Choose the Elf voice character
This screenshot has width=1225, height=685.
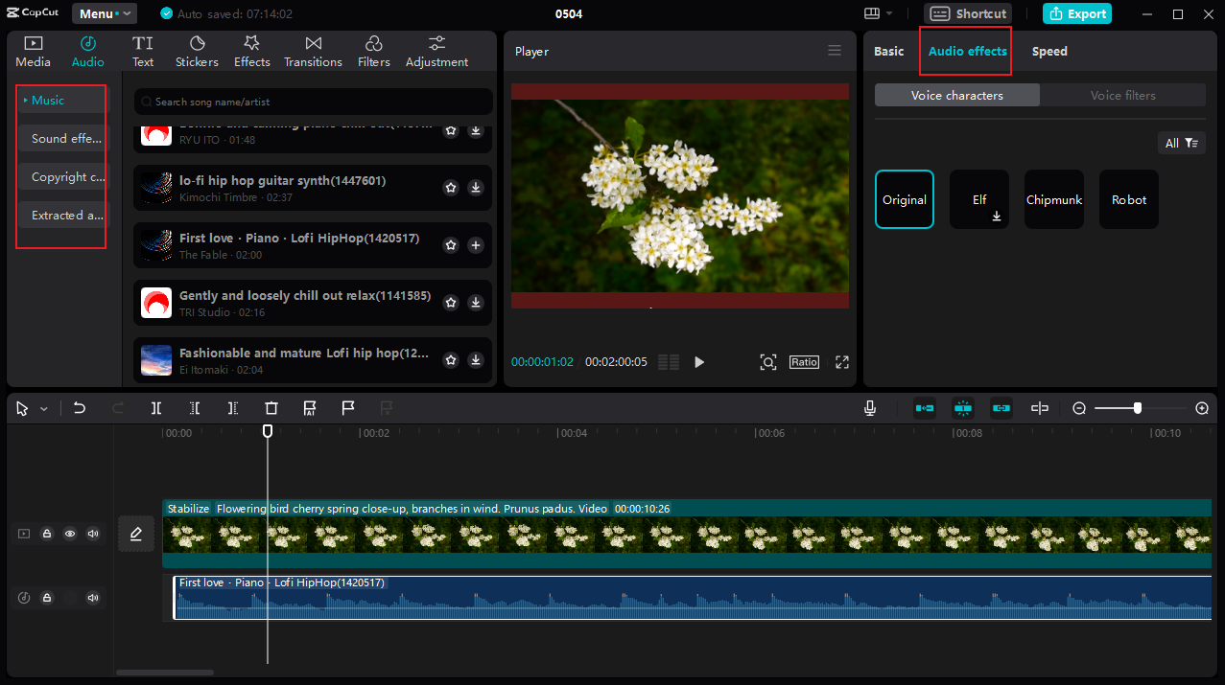point(979,199)
